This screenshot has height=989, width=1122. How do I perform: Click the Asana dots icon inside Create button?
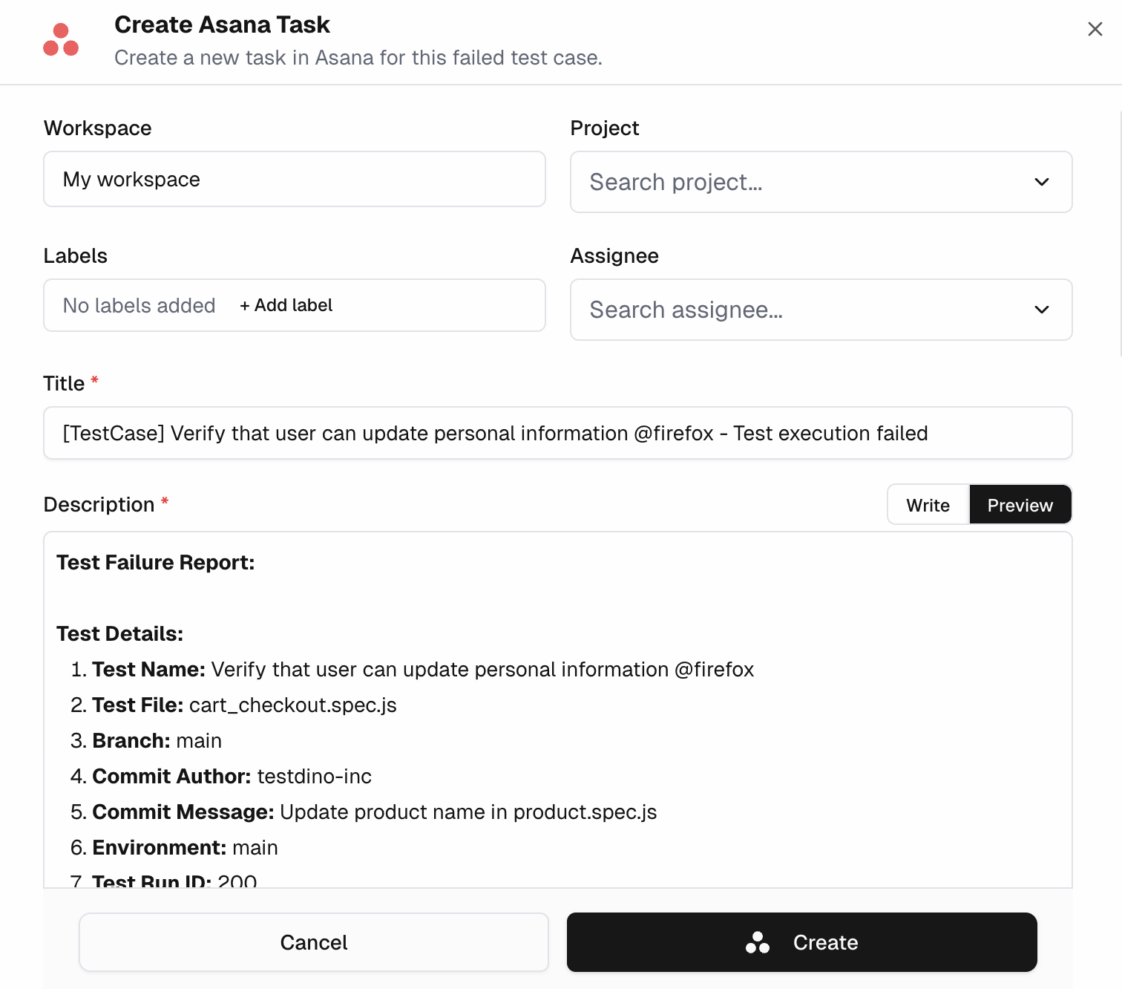(758, 942)
